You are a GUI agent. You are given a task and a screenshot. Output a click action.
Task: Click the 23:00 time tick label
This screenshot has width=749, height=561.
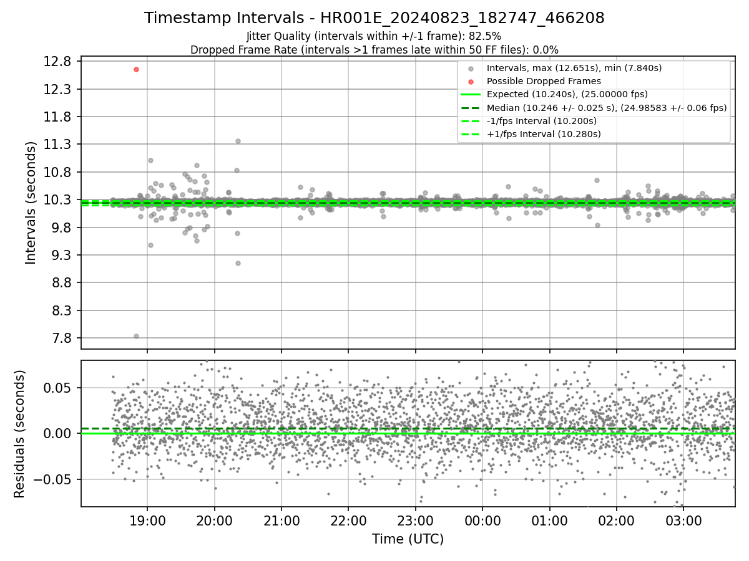click(x=416, y=520)
